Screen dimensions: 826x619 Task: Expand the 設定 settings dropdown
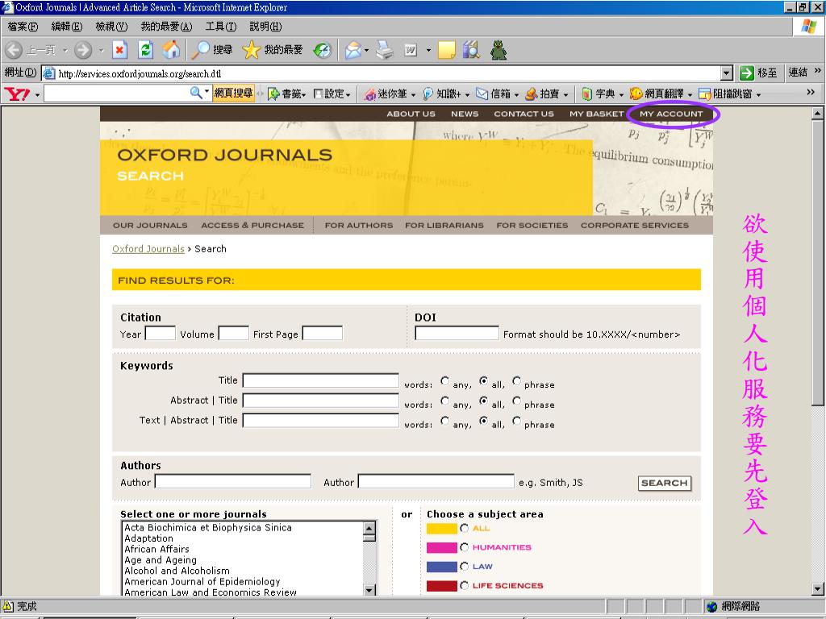click(348, 95)
